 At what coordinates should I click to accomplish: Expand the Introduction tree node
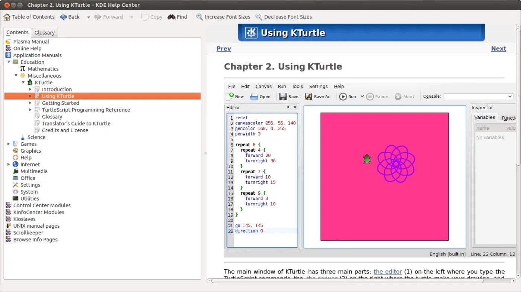[x=31, y=89]
